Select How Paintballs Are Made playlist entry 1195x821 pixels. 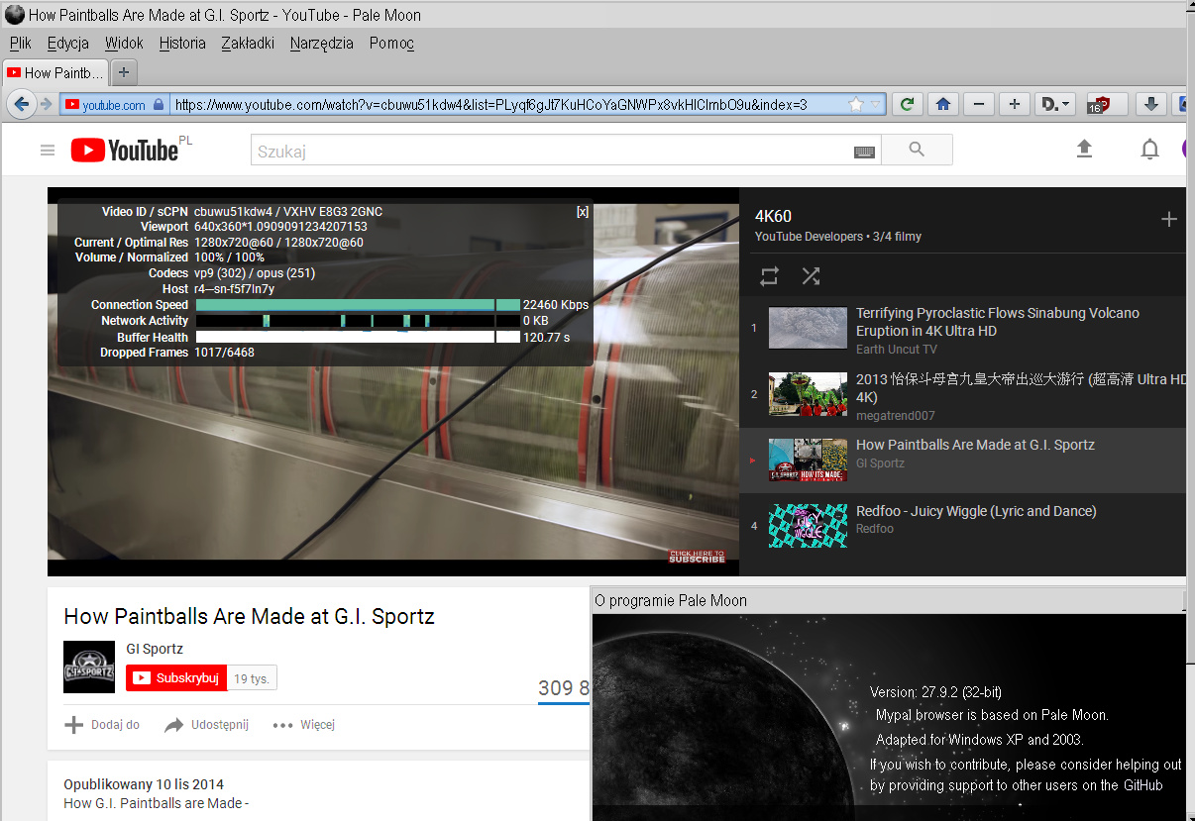(x=962, y=461)
